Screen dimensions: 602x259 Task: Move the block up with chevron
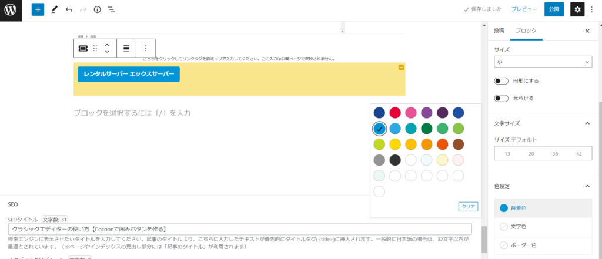(108, 45)
